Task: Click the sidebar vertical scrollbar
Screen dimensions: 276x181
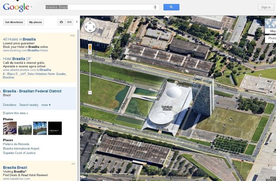Action: click(78, 105)
